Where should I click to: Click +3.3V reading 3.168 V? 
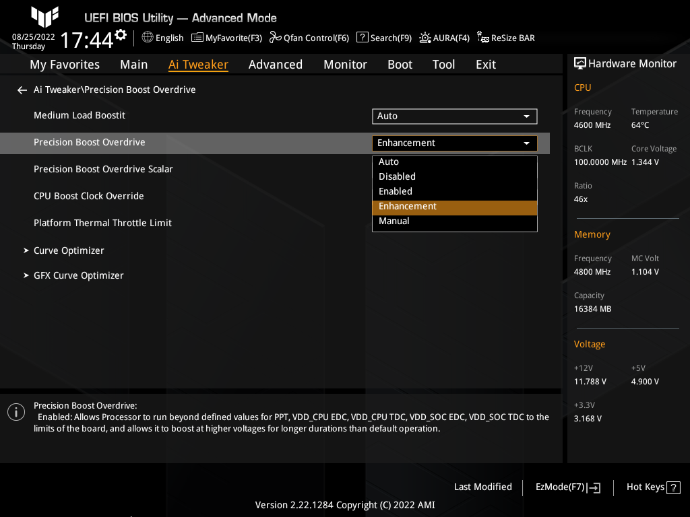(588, 419)
